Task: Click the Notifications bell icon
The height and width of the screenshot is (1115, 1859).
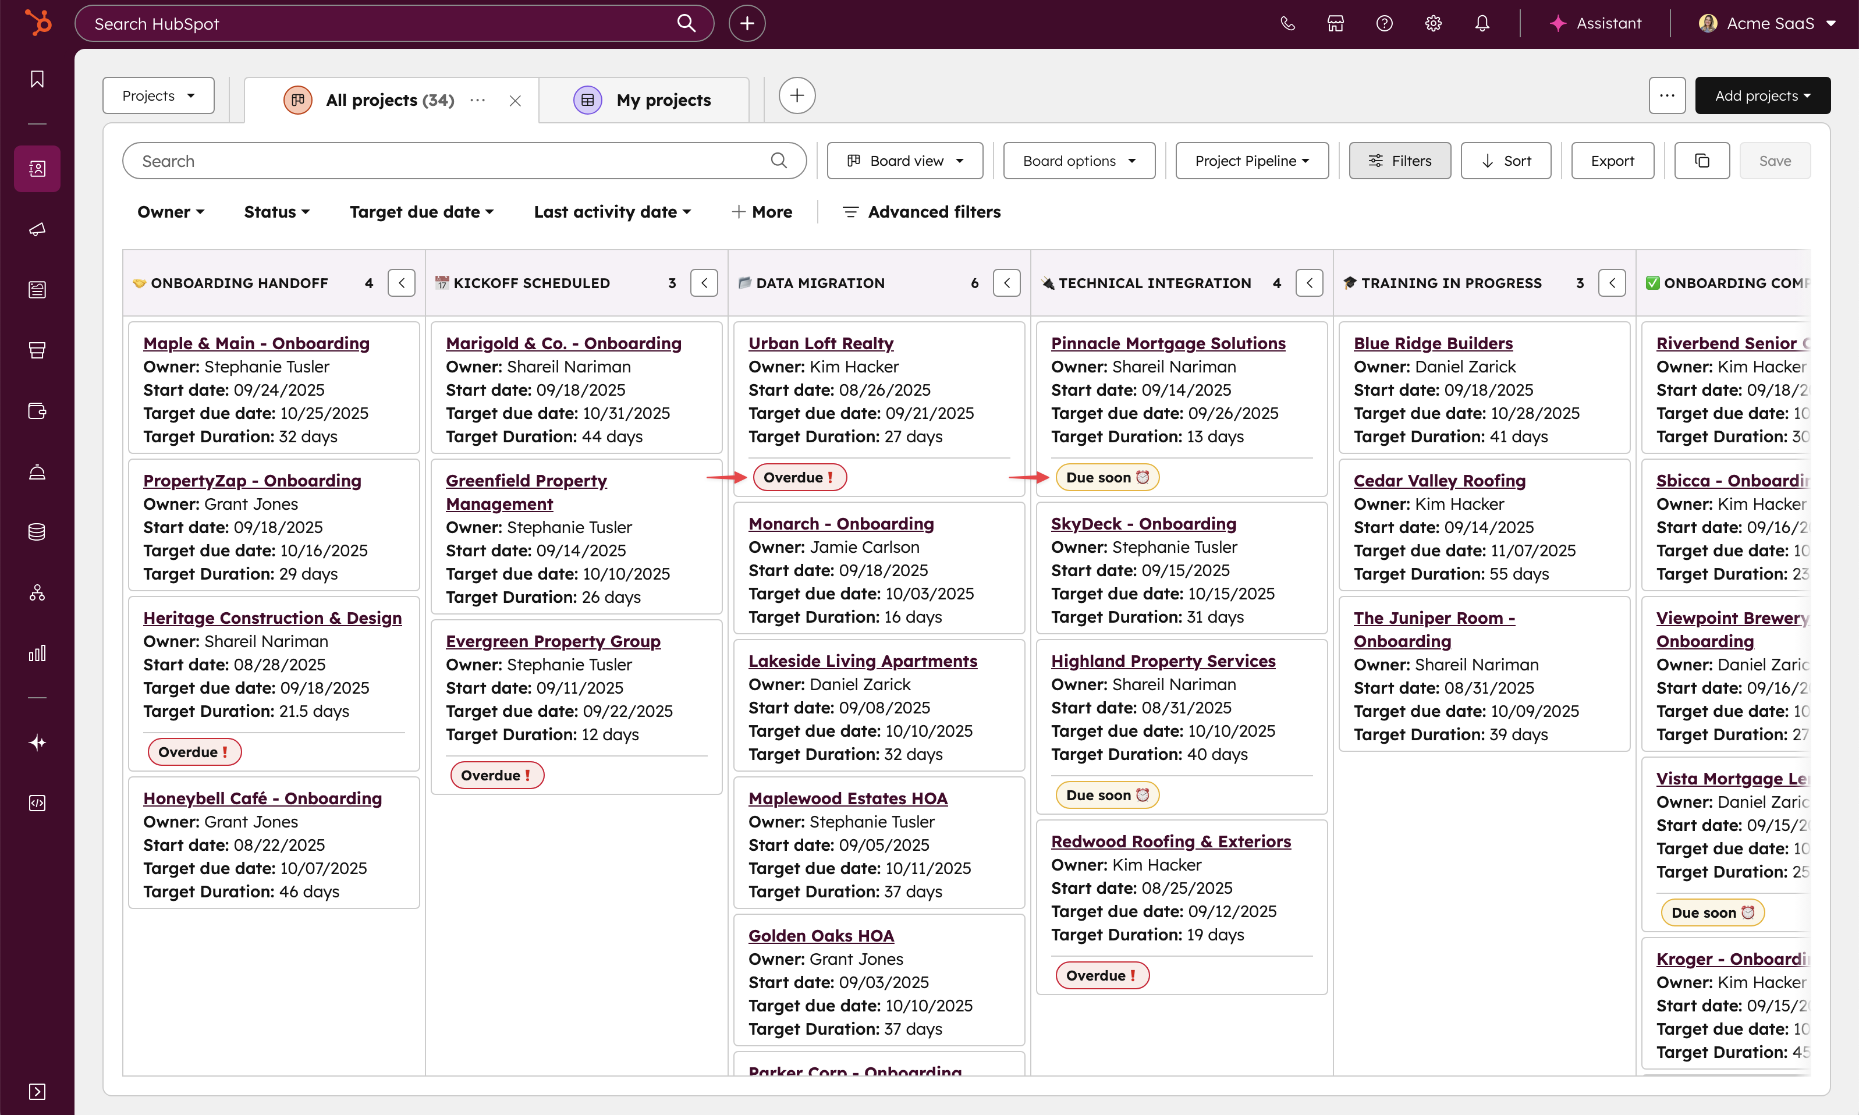Action: tap(1482, 23)
